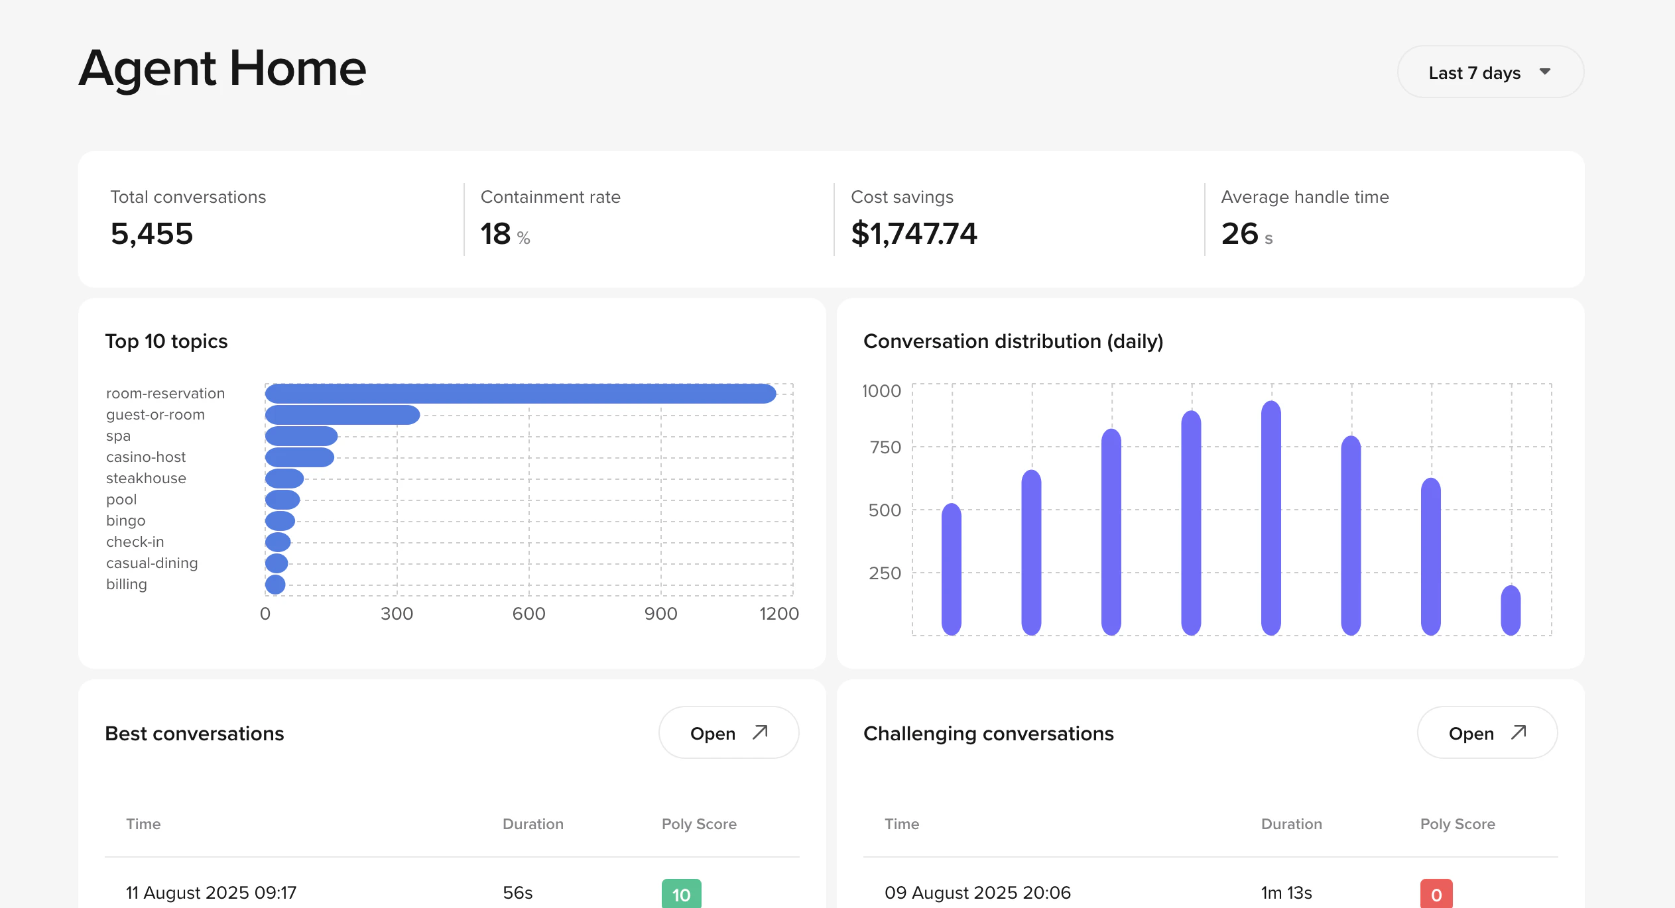Open conversation dated 09 August 2025 20:06
The image size is (1675, 908).
coord(977,892)
